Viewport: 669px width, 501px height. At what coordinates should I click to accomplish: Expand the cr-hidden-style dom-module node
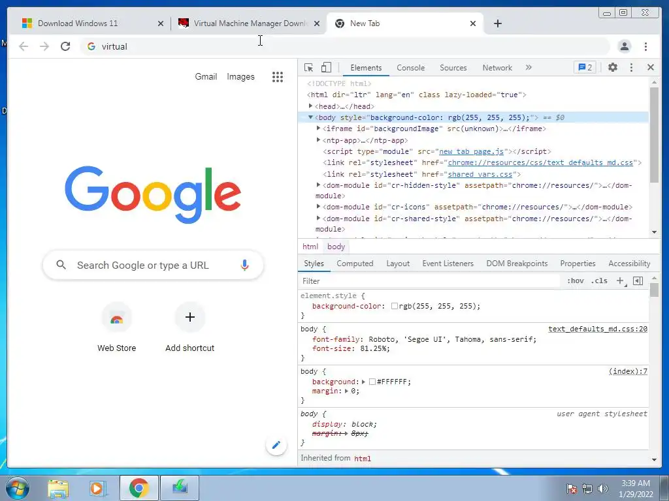point(318,185)
